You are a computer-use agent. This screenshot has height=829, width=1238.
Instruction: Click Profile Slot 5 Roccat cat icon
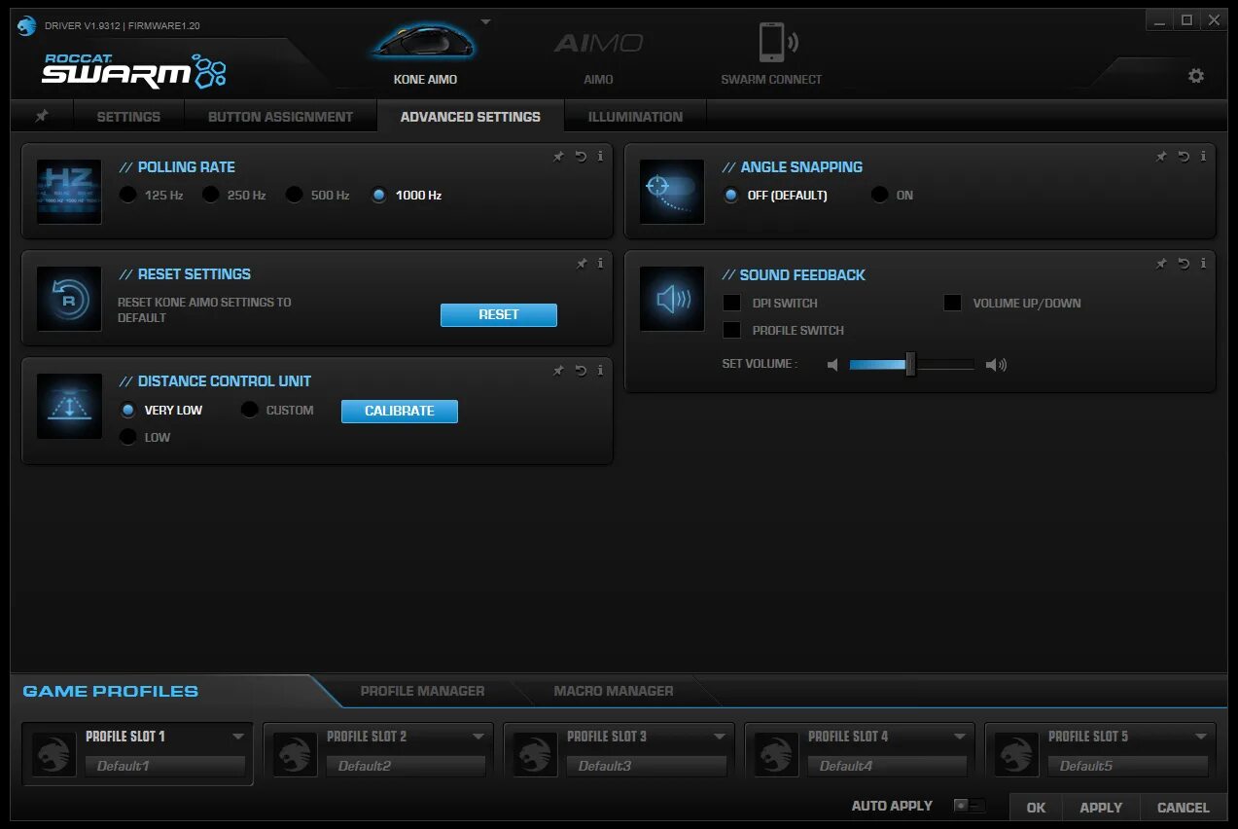click(1017, 753)
